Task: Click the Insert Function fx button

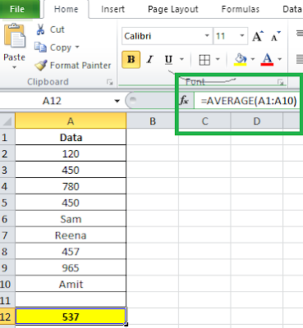Action: click(185, 101)
